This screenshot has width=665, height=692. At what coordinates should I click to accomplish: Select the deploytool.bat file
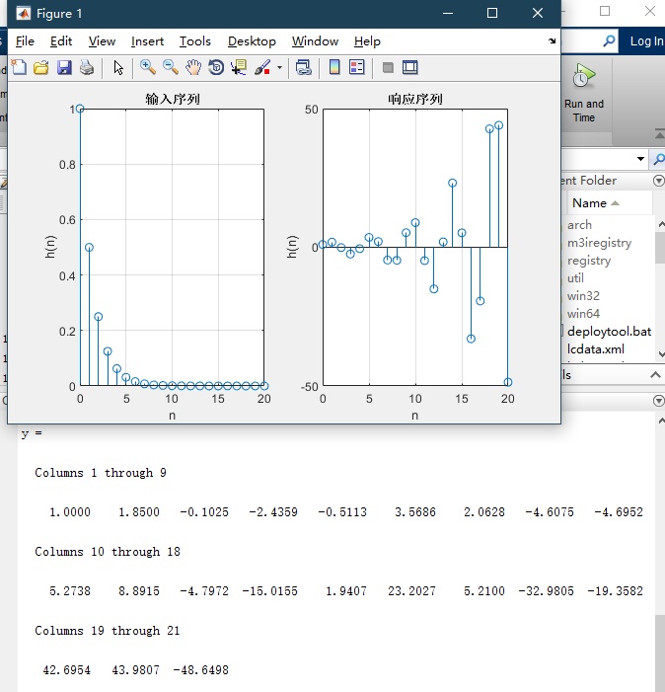click(x=609, y=331)
